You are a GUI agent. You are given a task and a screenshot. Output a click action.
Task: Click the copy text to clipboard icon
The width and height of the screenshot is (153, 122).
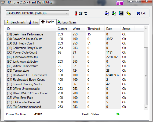tap(107, 13)
